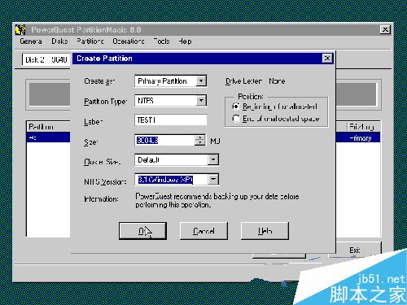Close the Create Partition dialog

pyautogui.click(x=327, y=59)
